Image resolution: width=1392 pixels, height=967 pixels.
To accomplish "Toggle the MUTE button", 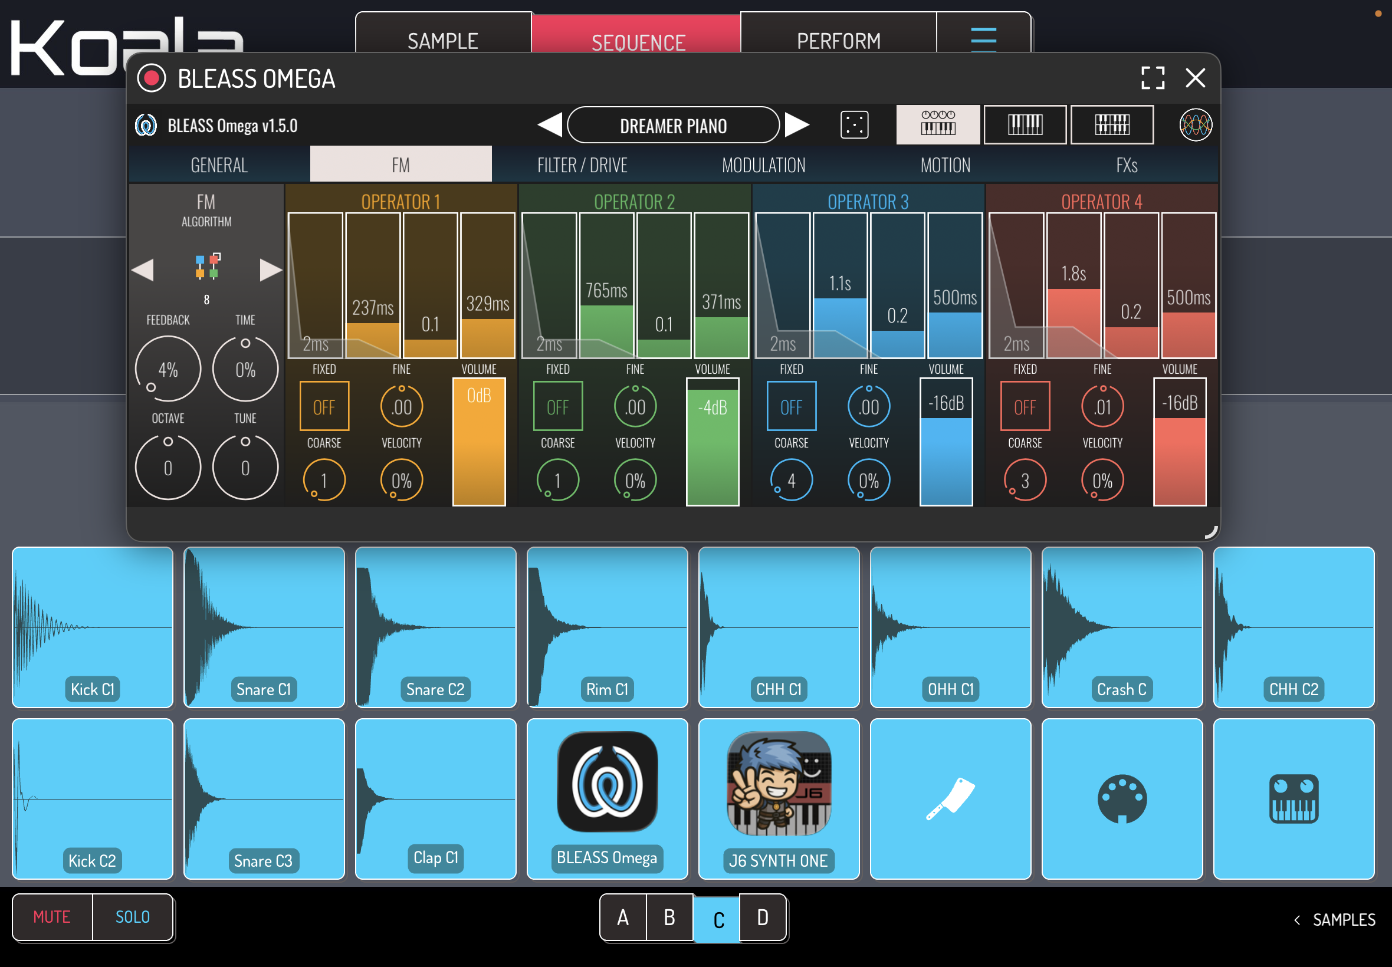I will click(52, 917).
